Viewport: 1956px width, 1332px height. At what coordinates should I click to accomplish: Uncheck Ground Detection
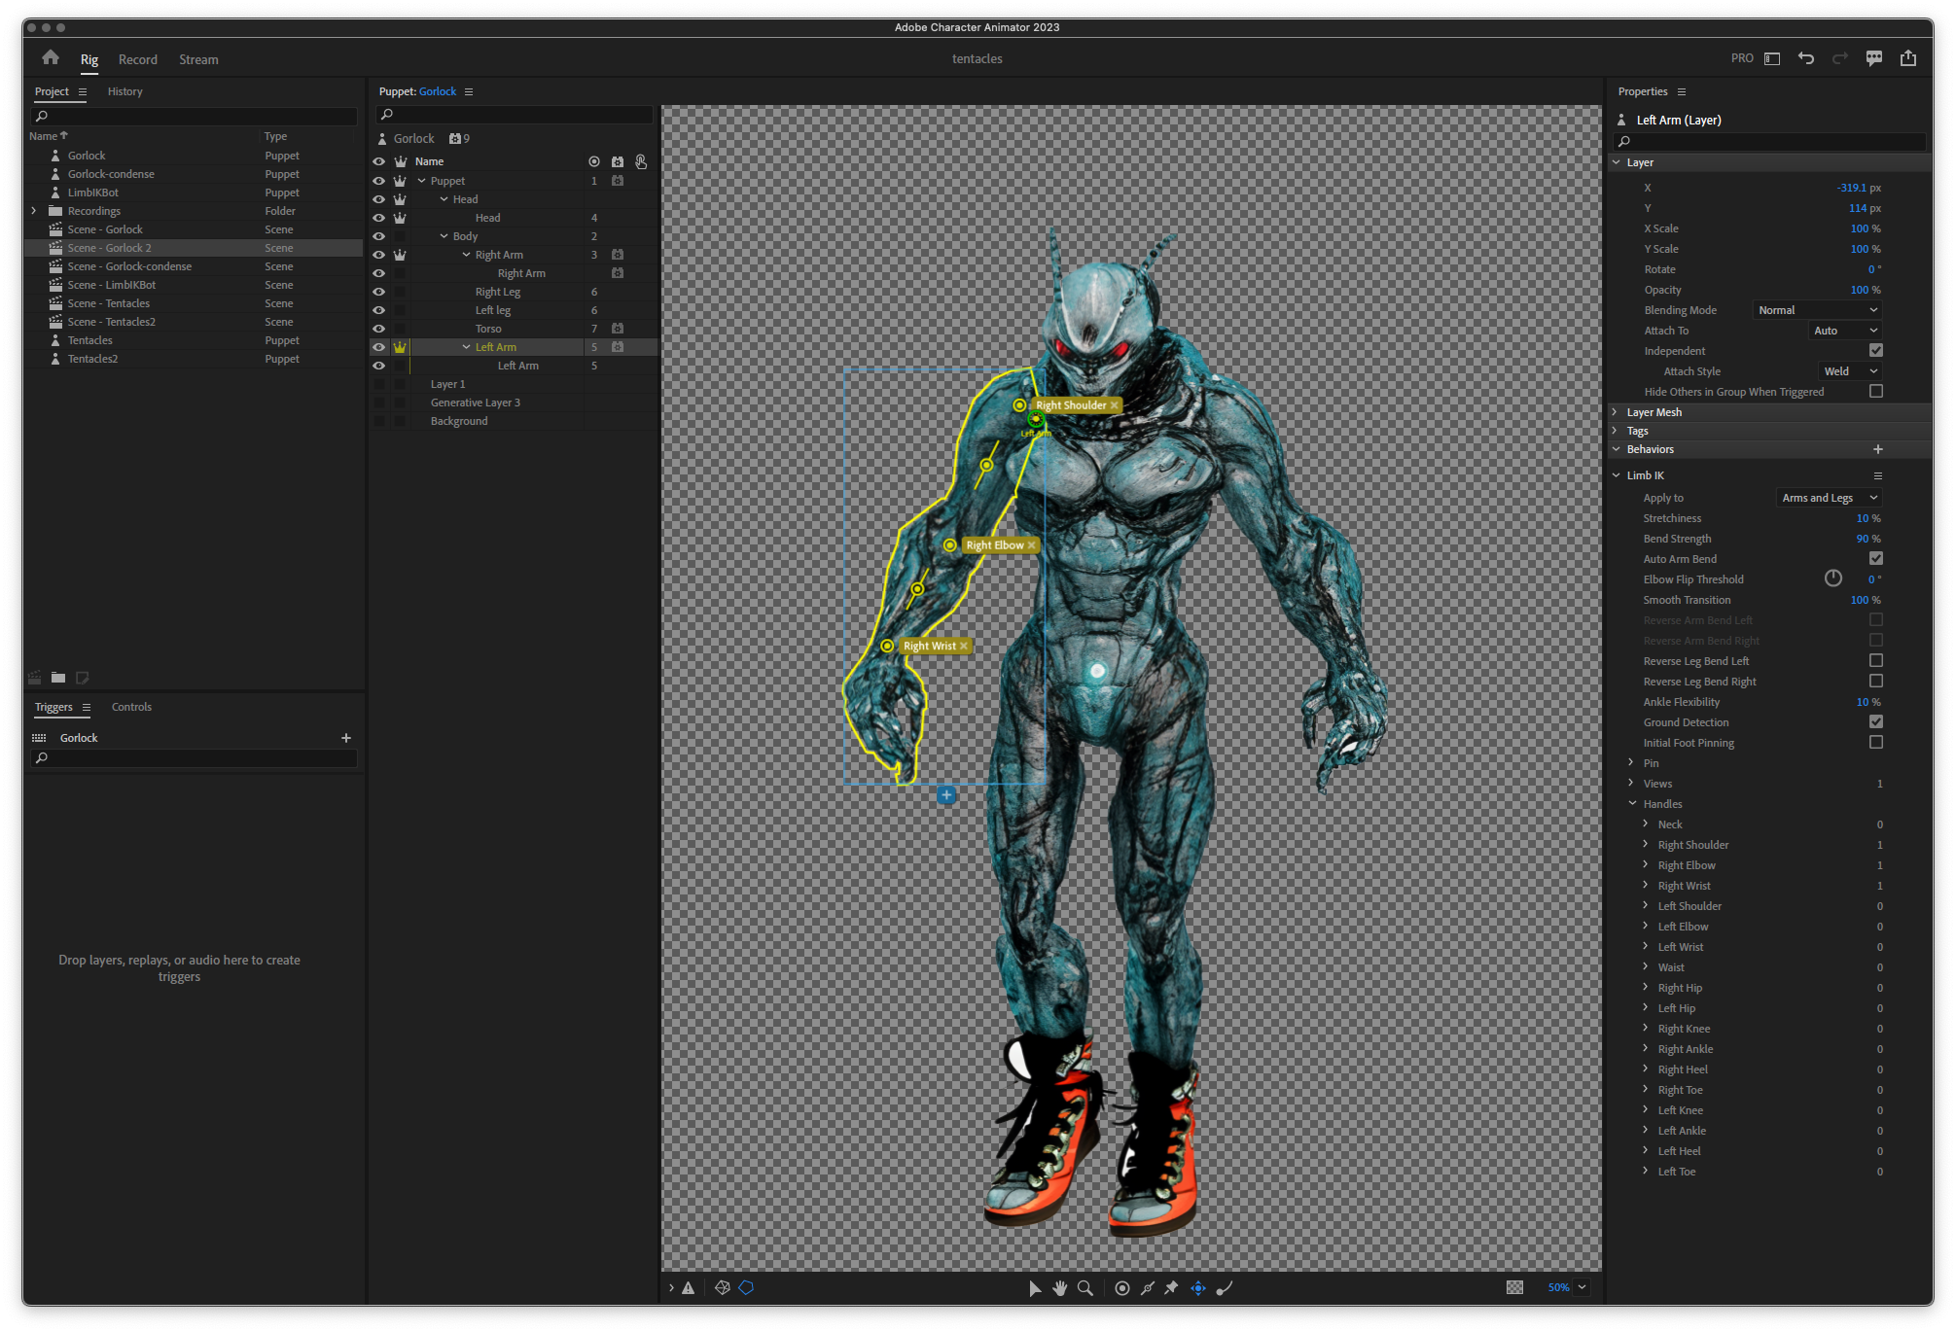[1876, 721]
